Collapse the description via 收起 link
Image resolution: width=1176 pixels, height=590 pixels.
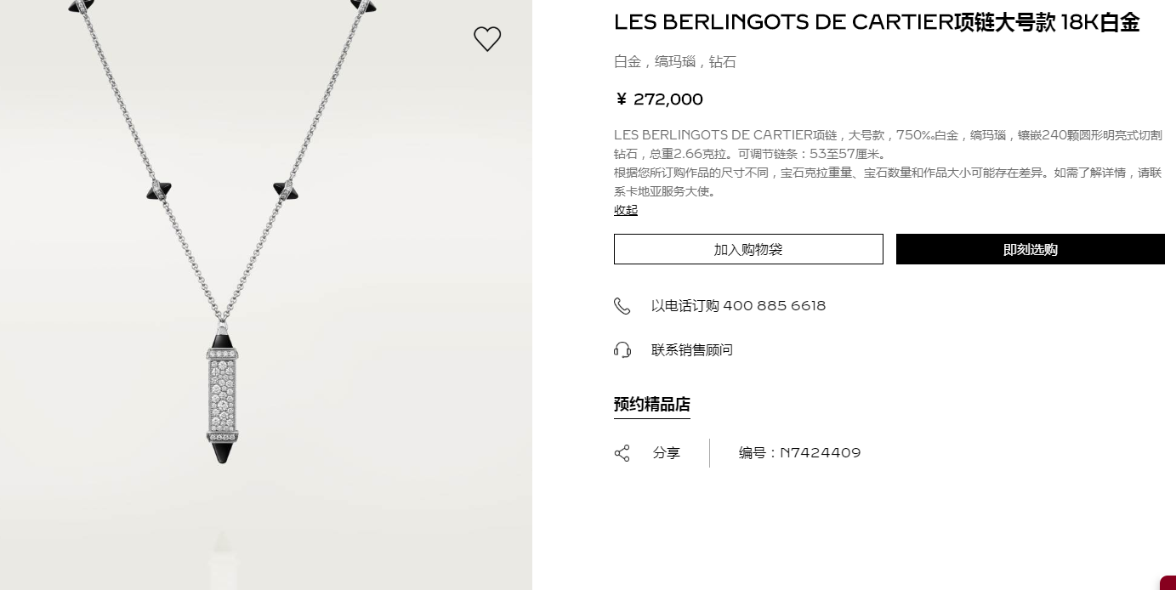coord(626,210)
